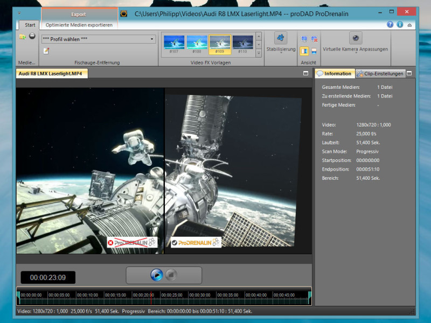Click the timeline at 00:00:30:00

coord(200,295)
